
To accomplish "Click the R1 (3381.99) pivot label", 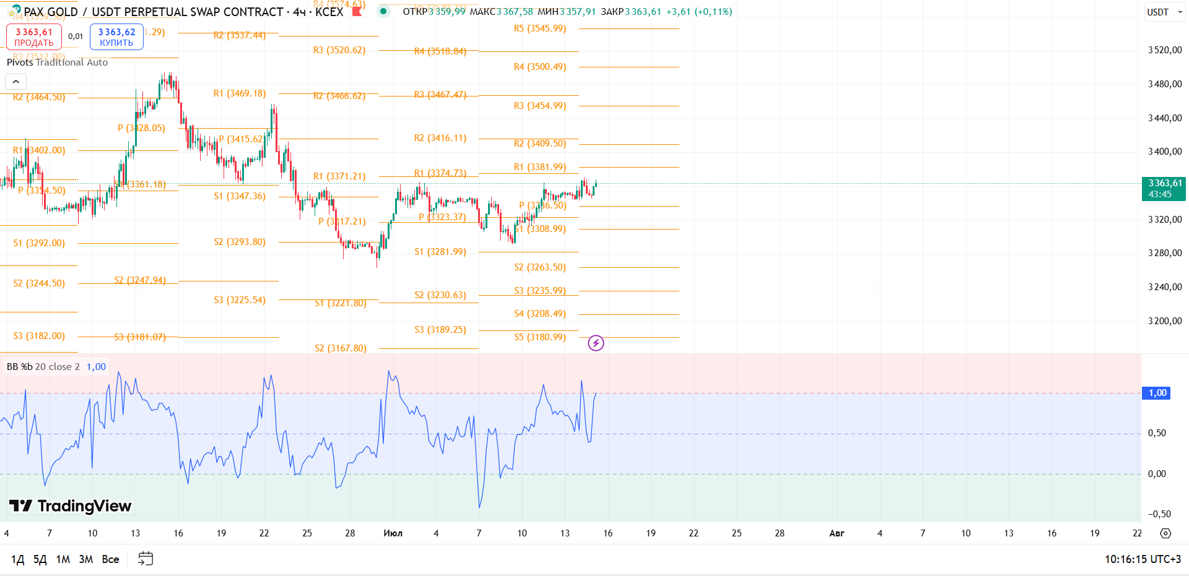I will point(540,167).
